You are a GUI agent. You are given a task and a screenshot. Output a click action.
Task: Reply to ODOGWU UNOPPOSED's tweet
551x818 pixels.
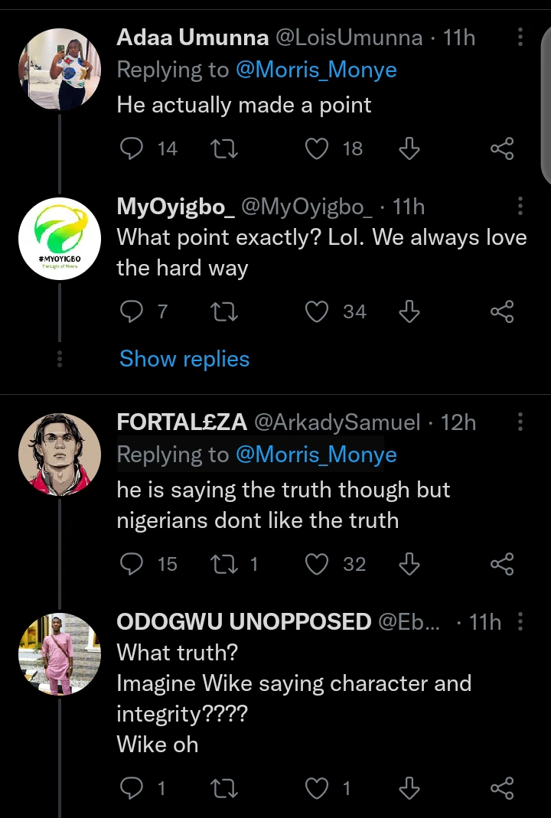coord(132,787)
